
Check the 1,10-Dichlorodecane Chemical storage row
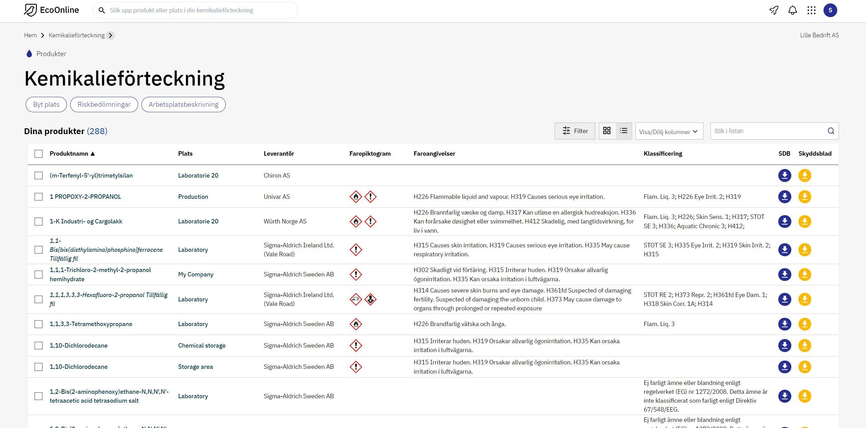38,346
